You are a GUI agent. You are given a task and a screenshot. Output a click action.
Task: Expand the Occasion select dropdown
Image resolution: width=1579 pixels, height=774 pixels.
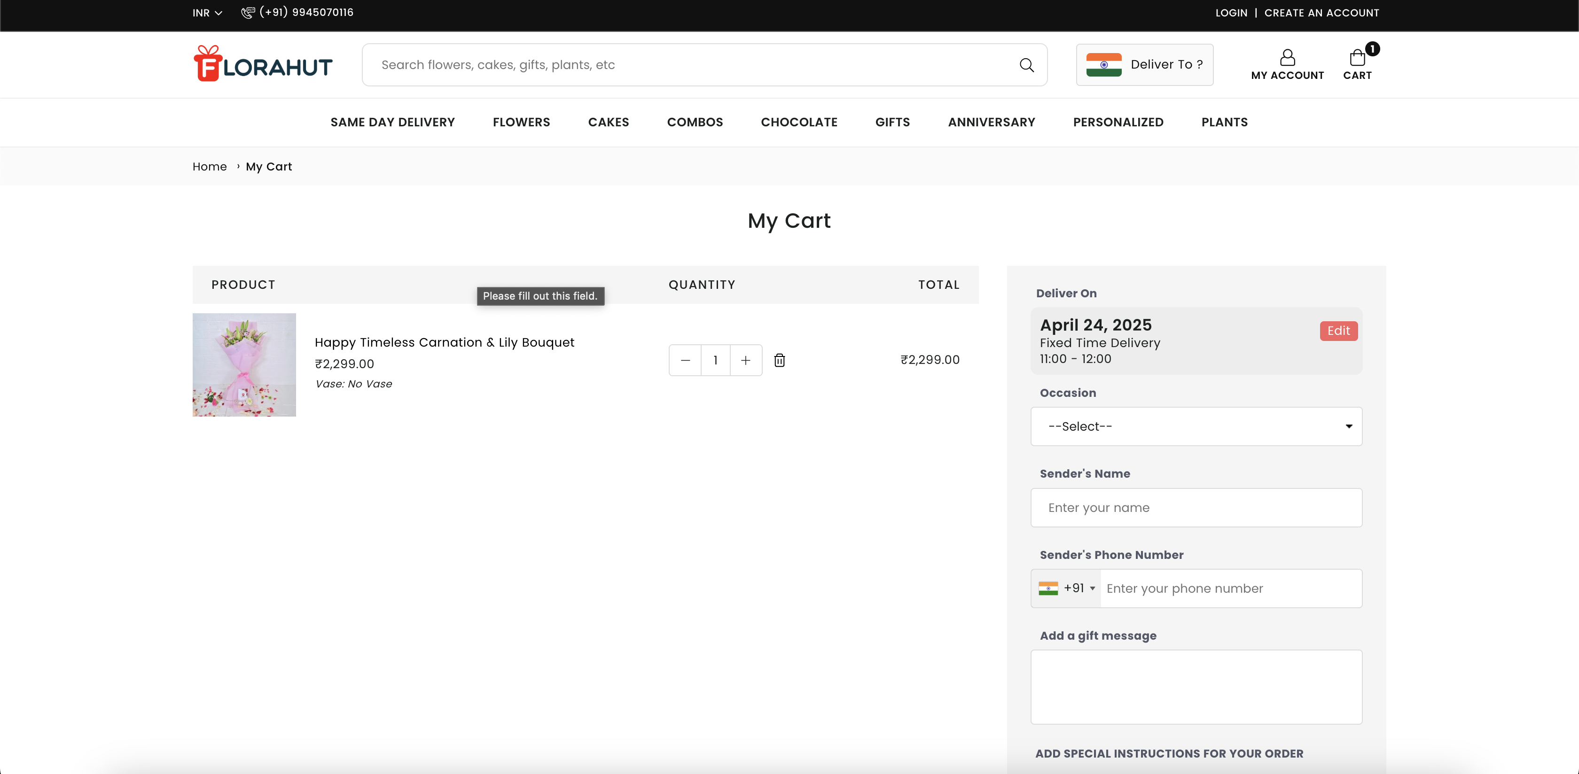click(1196, 426)
